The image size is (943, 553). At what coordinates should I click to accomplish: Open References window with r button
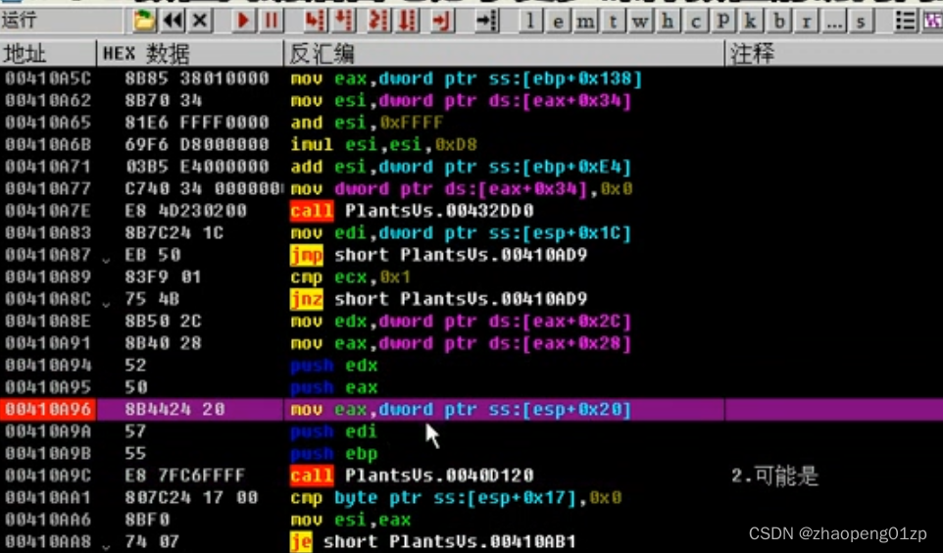806,22
